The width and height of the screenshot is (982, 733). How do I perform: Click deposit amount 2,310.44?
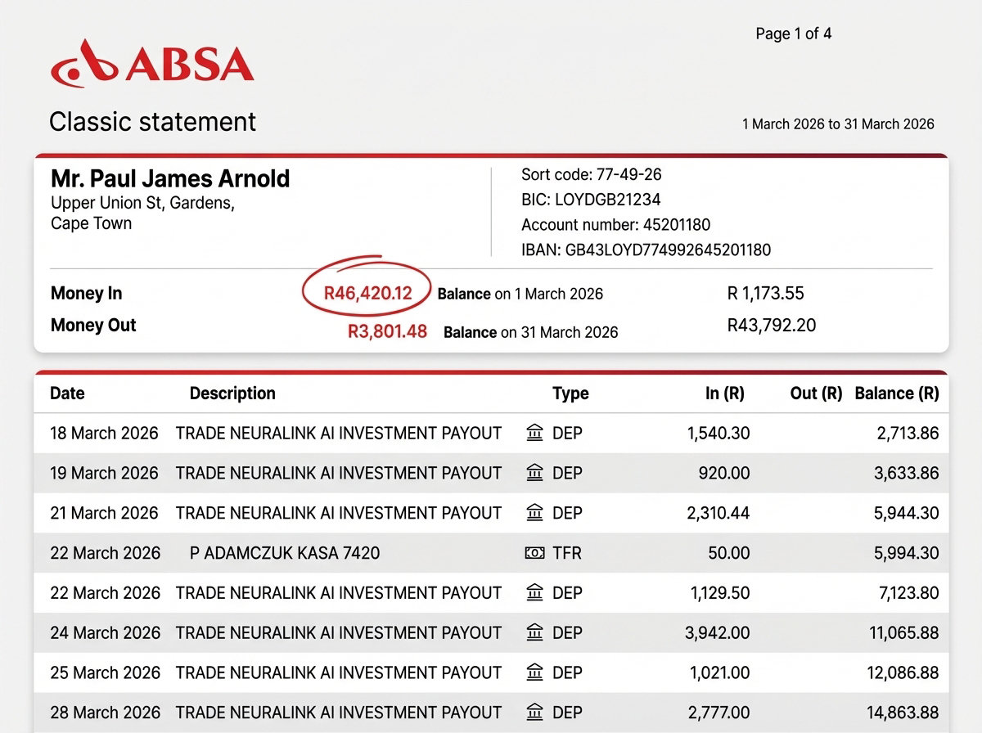(x=718, y=513)
